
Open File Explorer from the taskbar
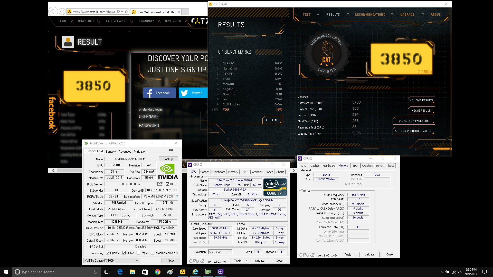point(132,272)
